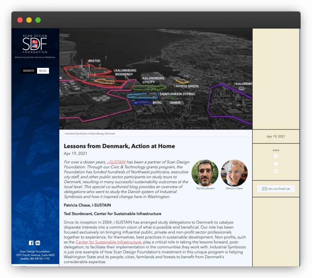Click the image caption about Kalundborg, Denmark

(x=90, y=134)
